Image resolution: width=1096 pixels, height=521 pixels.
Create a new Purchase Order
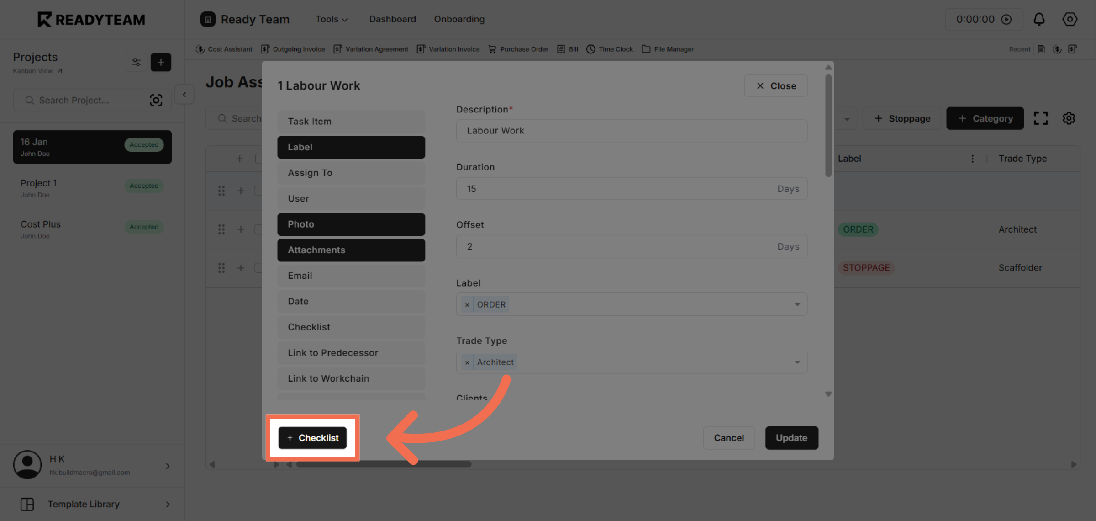pyautogui.click(x=518, y=49)
